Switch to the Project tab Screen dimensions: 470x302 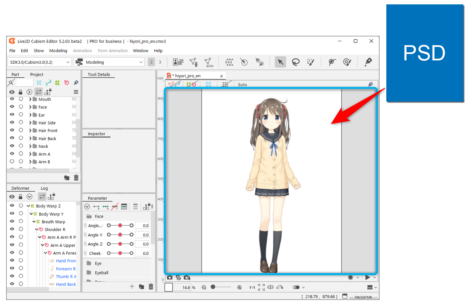[36, 75]
